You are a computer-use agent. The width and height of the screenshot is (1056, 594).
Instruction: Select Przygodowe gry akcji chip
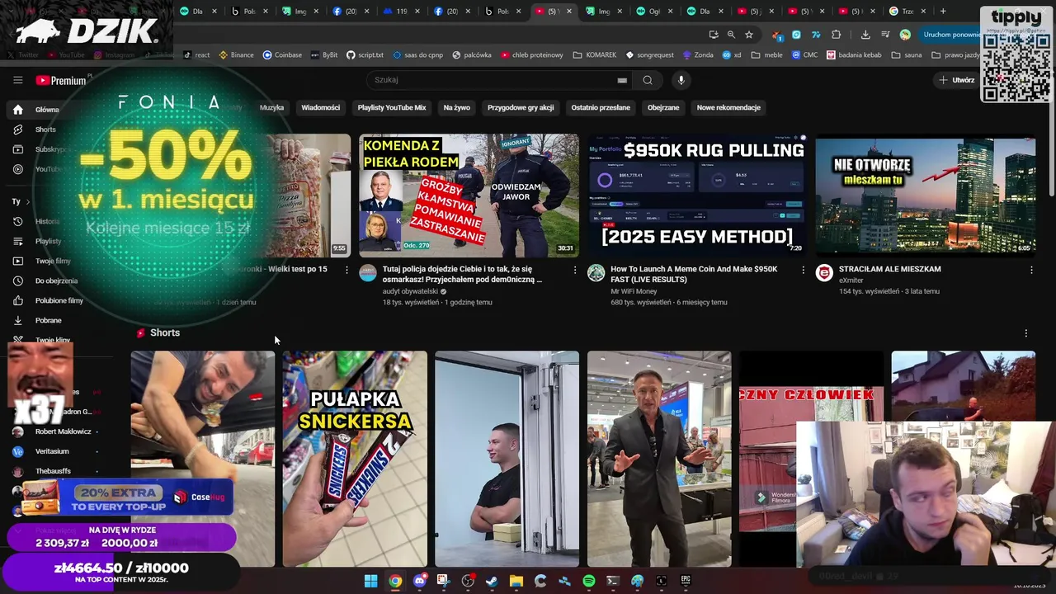coord(521,107)
